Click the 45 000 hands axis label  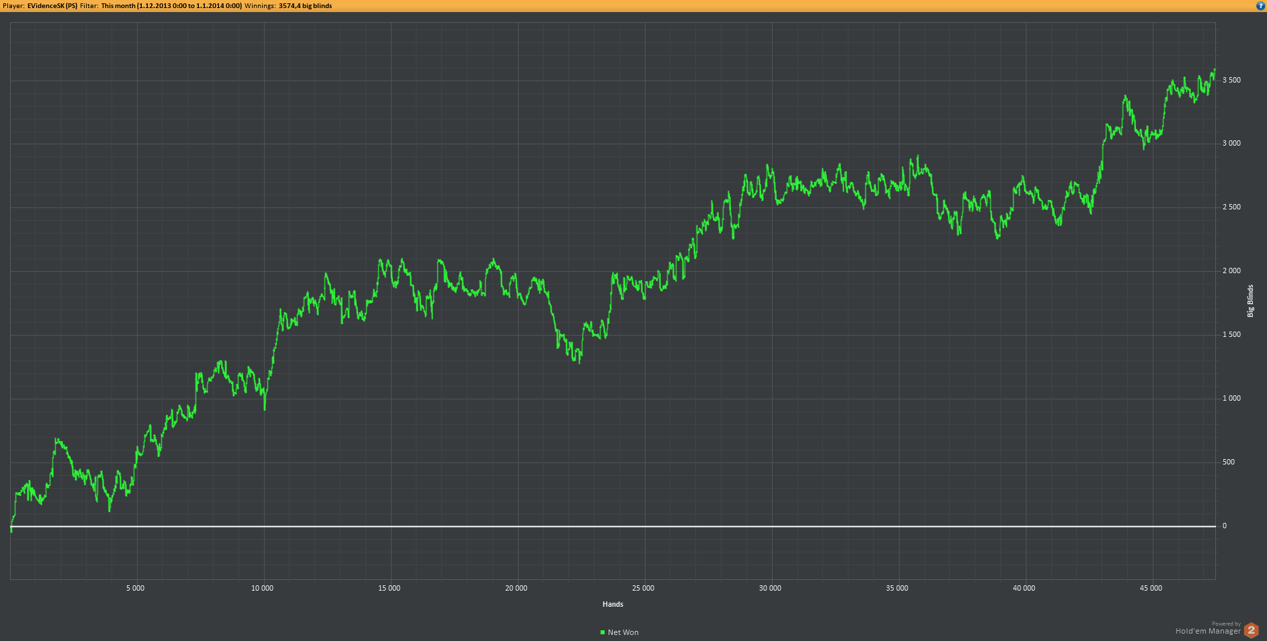click(x=1151, y=588)
